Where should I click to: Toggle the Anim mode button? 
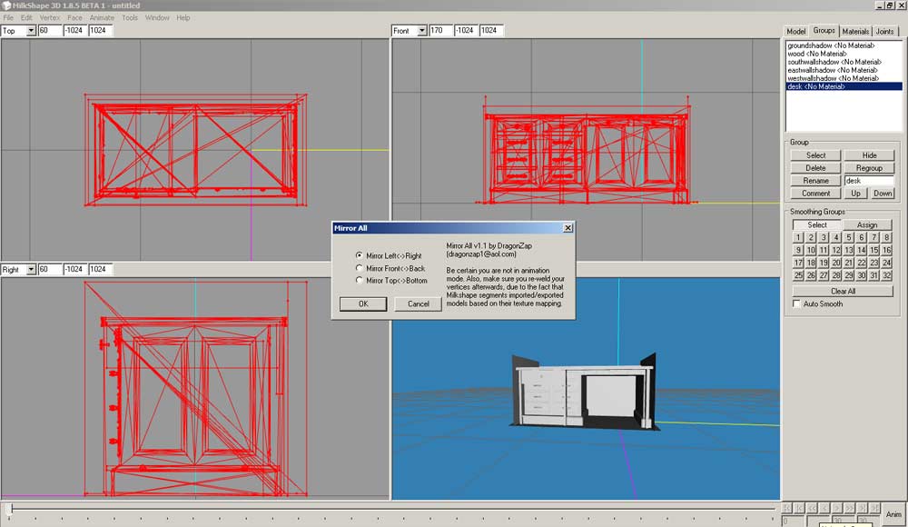coord(893,514)
